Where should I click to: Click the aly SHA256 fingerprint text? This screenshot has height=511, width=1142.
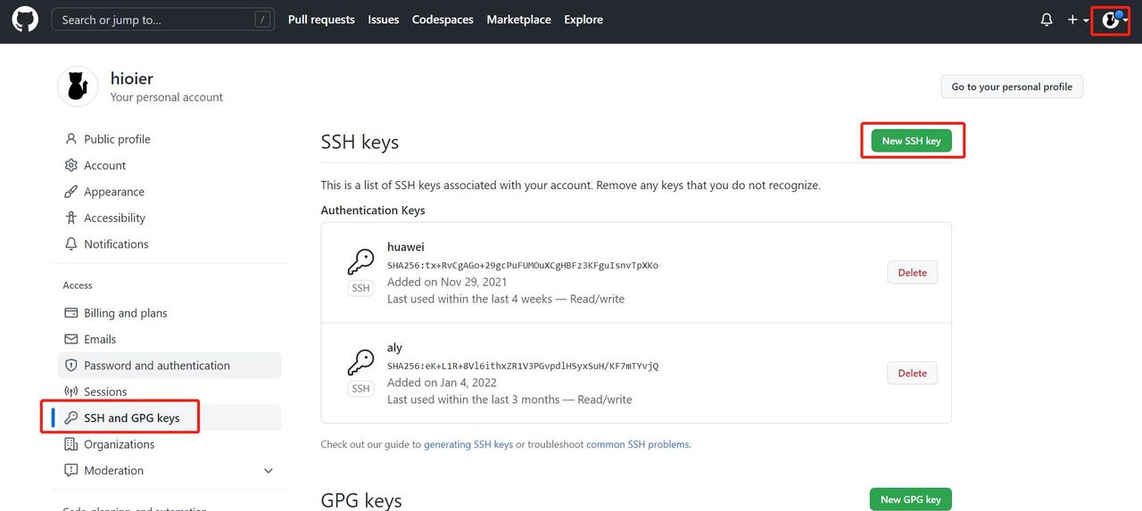point(523,366)
